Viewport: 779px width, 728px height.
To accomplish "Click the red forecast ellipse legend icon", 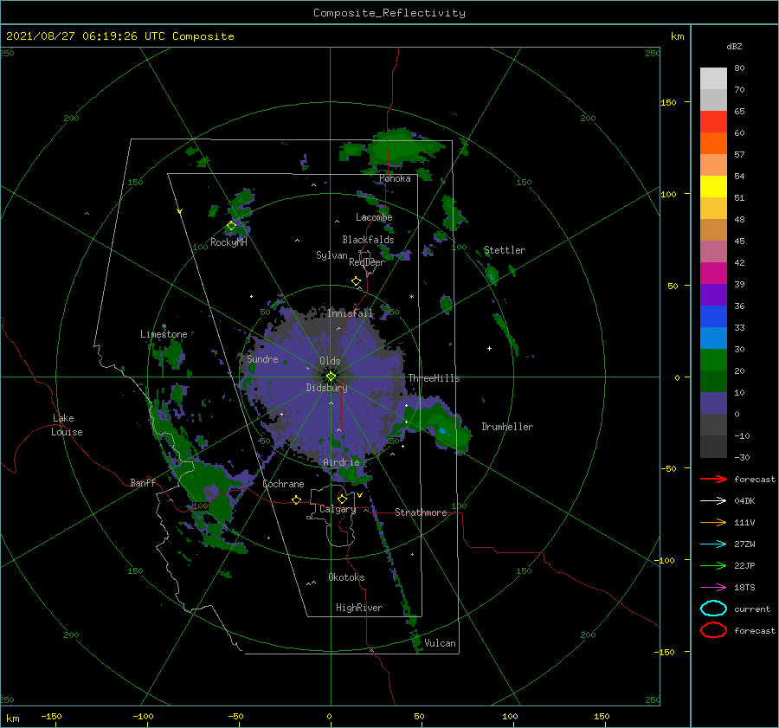I will pos(713,630).
